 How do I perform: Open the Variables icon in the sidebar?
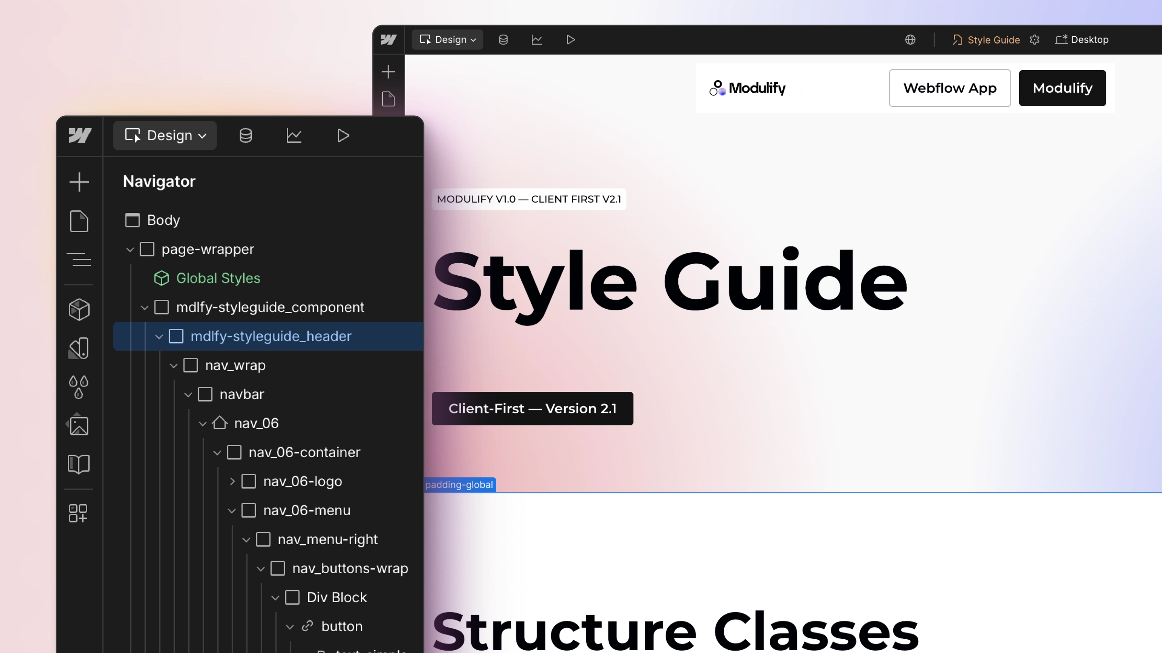point(79,348)
